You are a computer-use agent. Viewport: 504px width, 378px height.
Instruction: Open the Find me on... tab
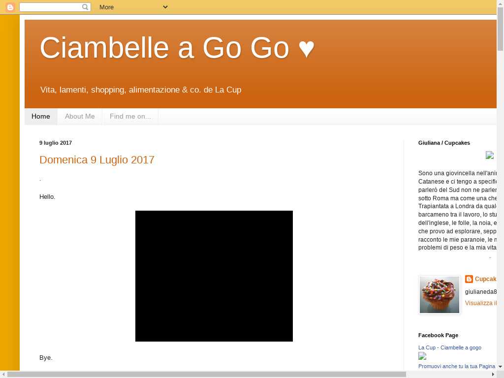point(130,117)
